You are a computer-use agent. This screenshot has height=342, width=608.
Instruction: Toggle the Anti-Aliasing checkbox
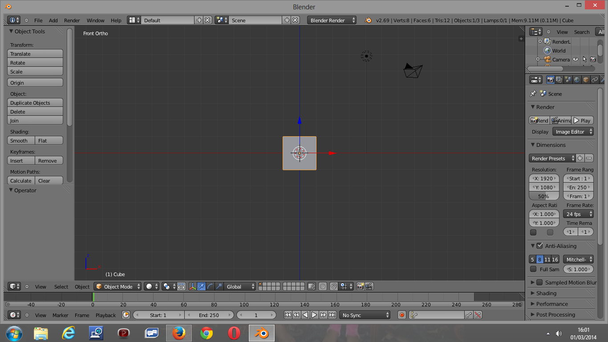click(x=539, y=246)
